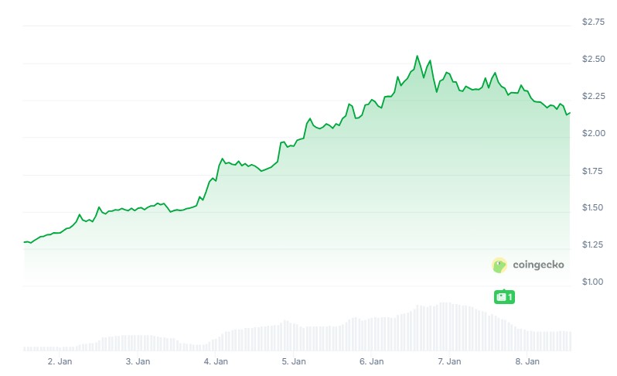This screenshot has height=376, width=617.
Task: Click the CoinGecko gecko logo icon
Action: pyautogui.click(x=499, y=265)
